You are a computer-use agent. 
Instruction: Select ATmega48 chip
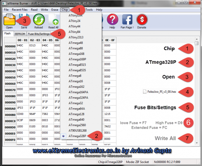coord(81,43)
